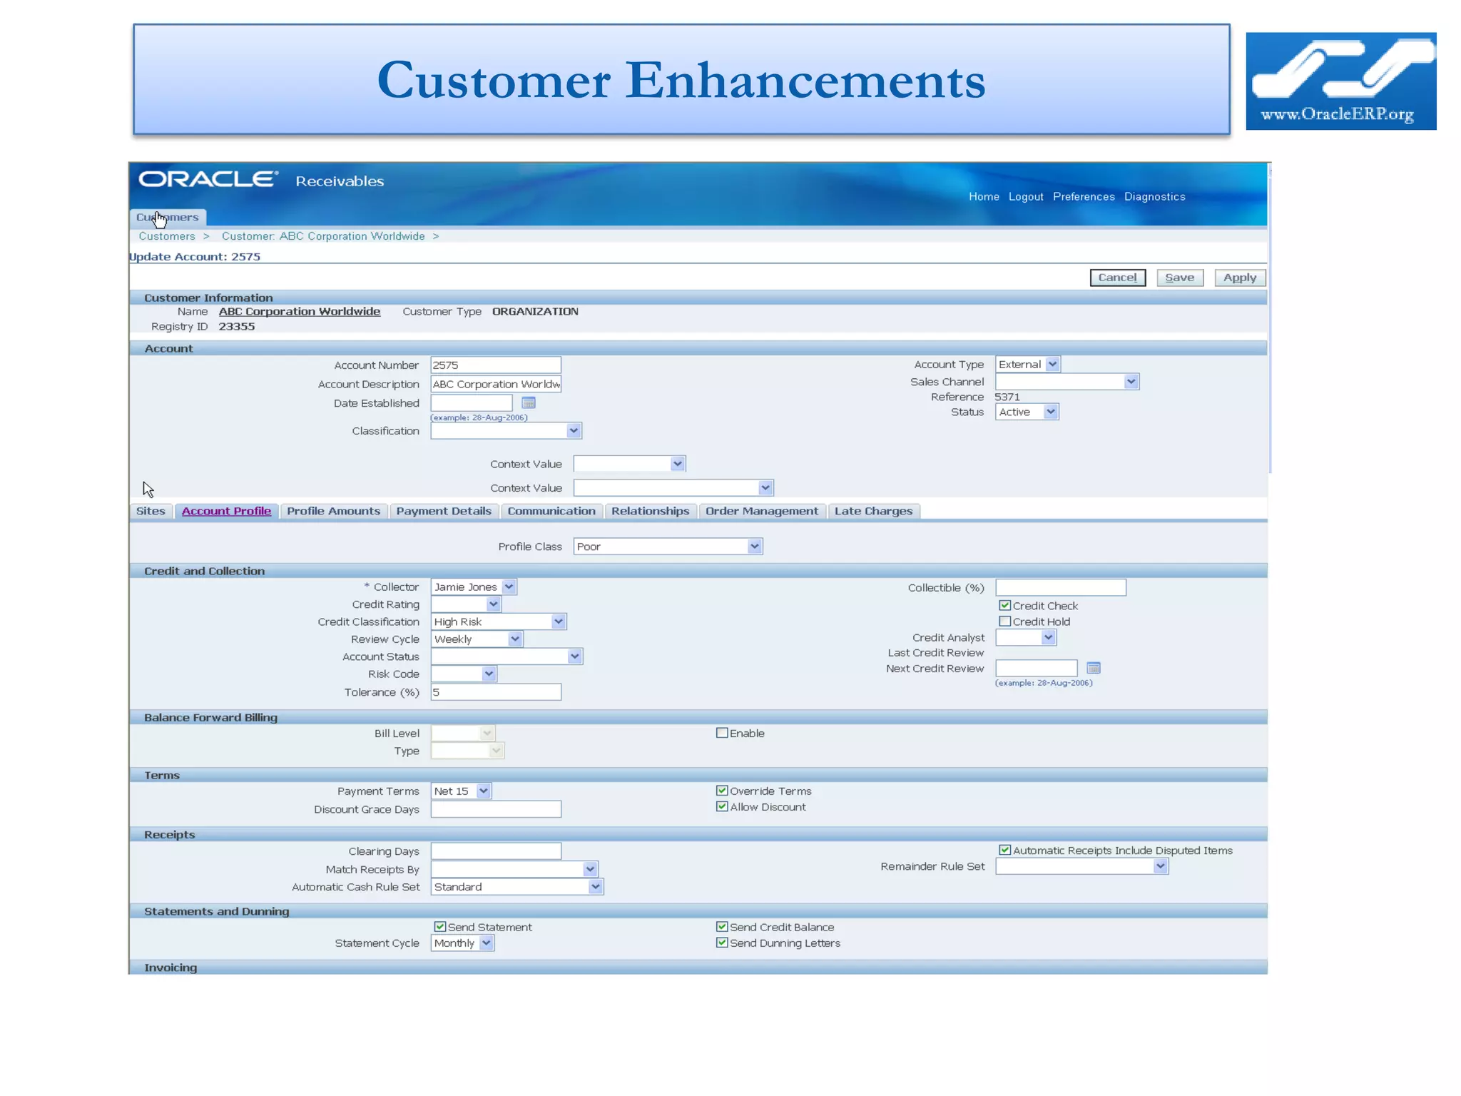Click the Collectible (%) input field
This screenshot has height=1096, width=1461.
(x=1061, y=588)
